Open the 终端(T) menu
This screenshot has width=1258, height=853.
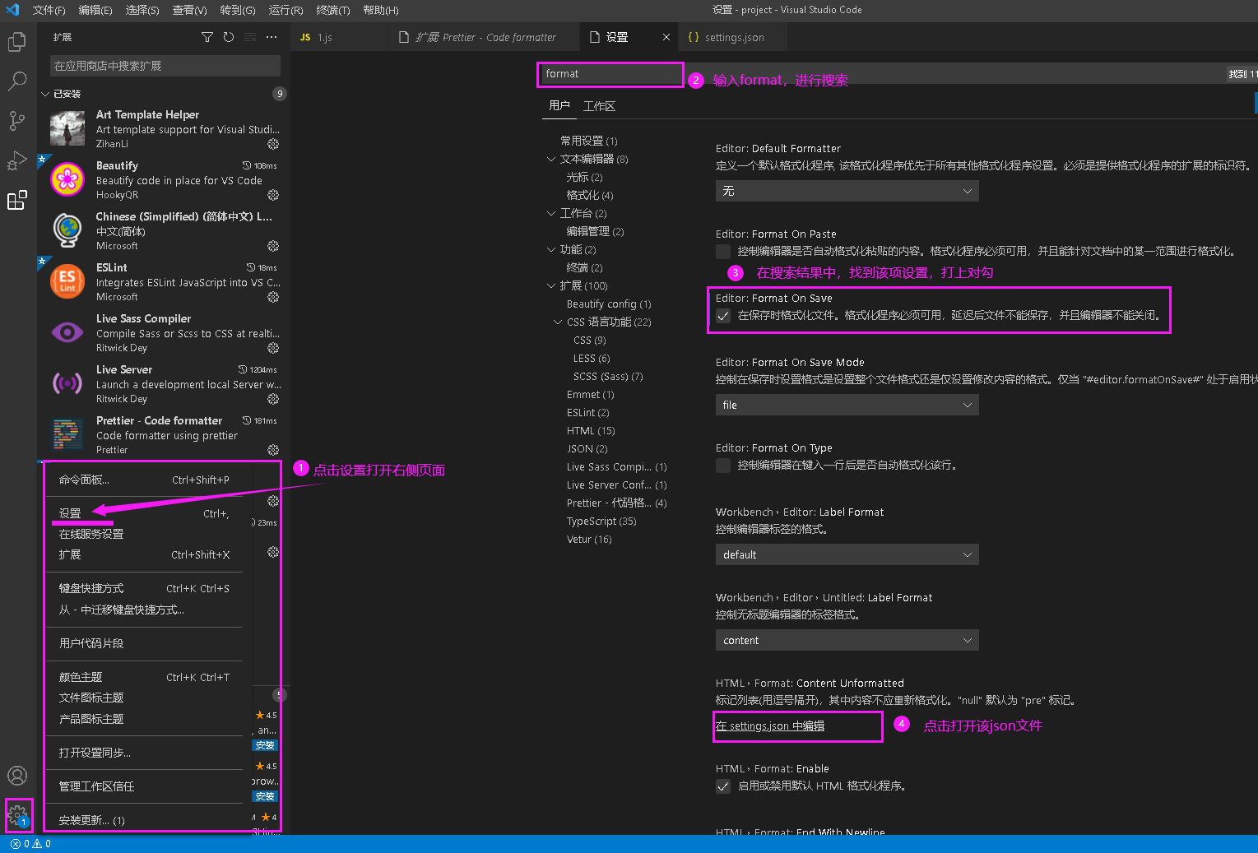click(x=333, y=10)
